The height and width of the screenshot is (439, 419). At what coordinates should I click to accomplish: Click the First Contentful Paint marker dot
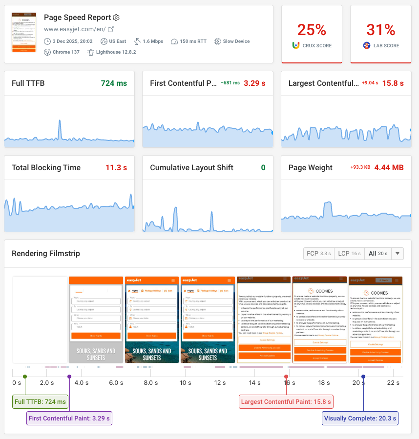[69, 376]
